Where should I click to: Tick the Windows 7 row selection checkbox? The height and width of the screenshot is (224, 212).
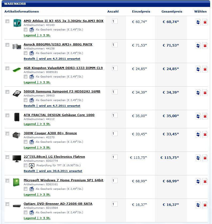[7, 181]
